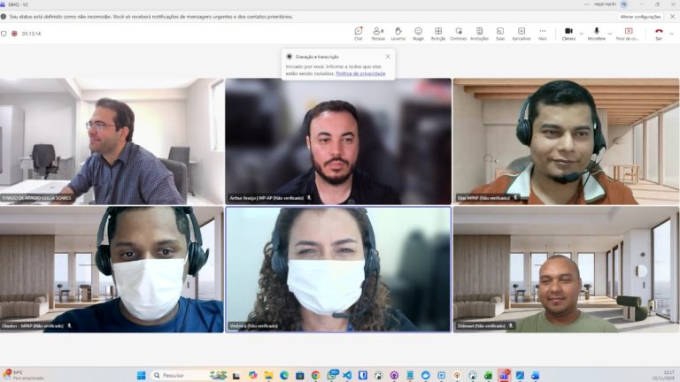Raise your hand with Levantar
The image size is (680, 382).
click(x=398, y=33)
